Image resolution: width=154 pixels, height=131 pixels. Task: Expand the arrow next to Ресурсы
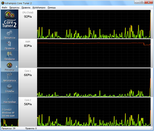coord(16,67)
